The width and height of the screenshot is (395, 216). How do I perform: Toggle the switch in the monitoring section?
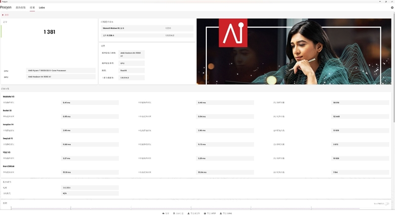click(387, 204)
